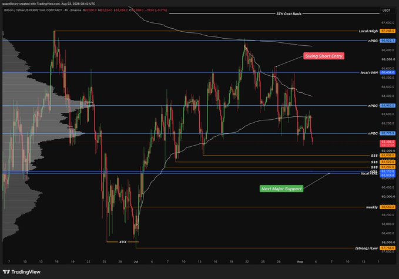Click the 66,000.0 price axis label
This screenshot has height=279, width=399.
point(388,59)
